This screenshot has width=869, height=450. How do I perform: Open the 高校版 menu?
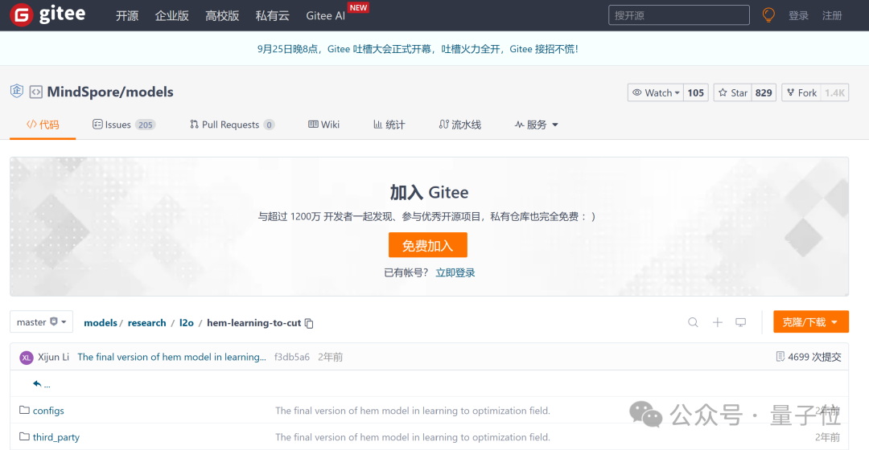click(222, 15)
